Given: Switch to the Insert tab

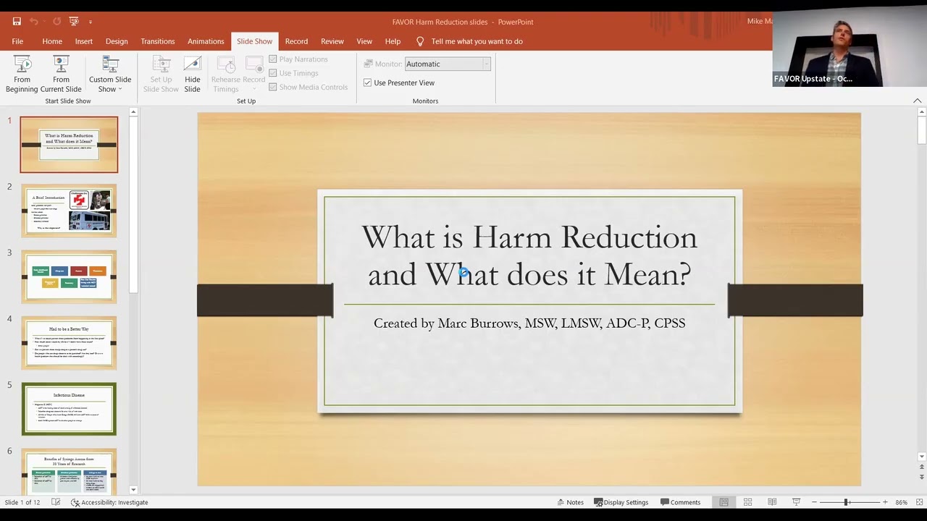Looking at the screenshot, I should pyautogui.click(x=84, y=41).
